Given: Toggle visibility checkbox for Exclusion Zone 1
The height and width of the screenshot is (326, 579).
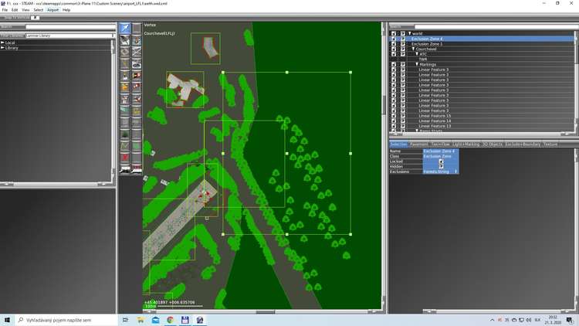Looking at the screenshot, I should (x=394, y=44).
